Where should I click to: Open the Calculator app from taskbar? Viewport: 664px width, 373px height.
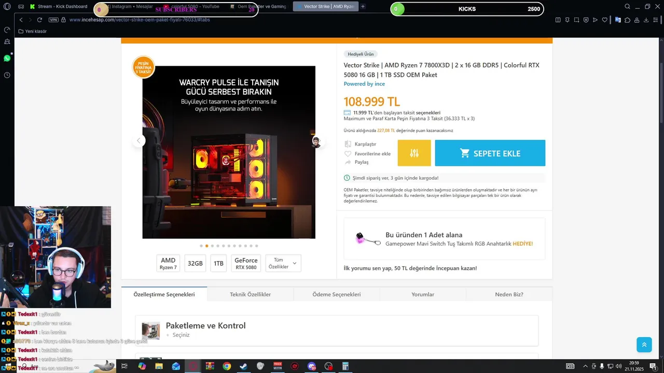tap(345, 366)
